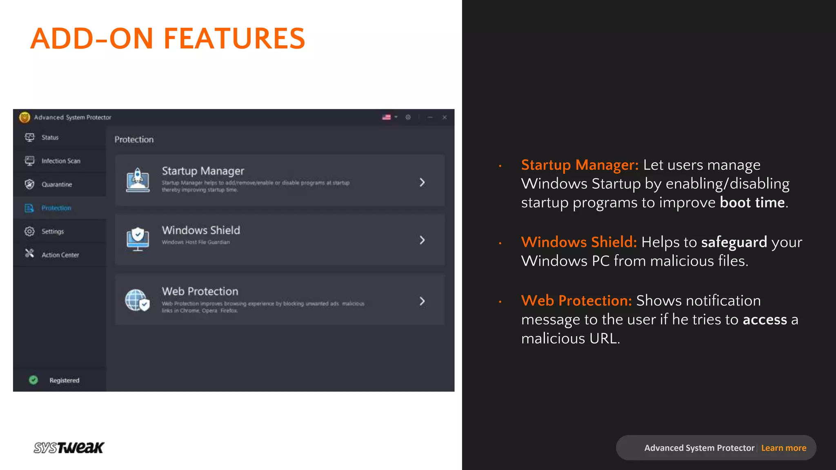The height and width of the screenshot is (470, 836).
Task: Click the Protection sidebar icon
Action: point(29,208)
